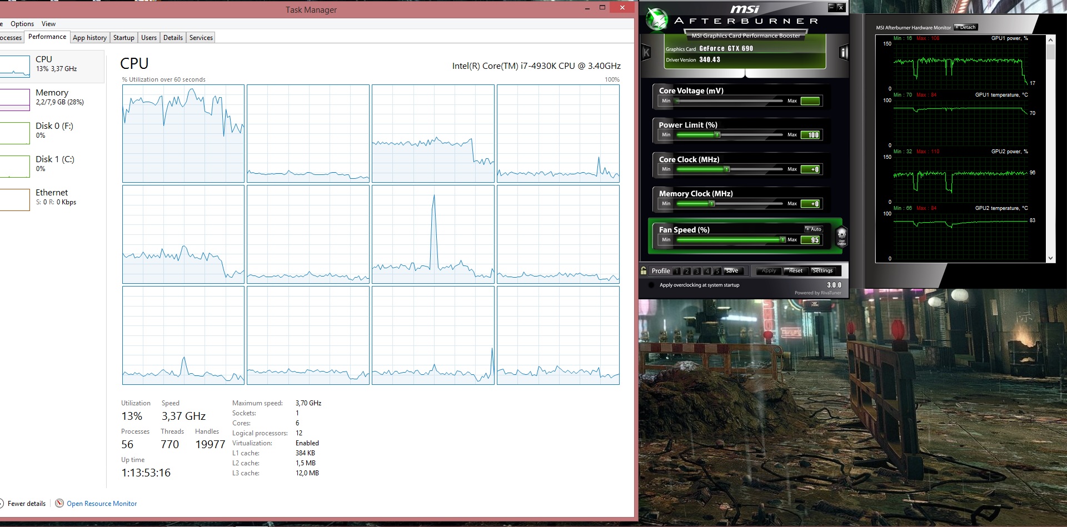
Task: Toggle the fan speed Auto button
Action: click(x=814, y=229)
